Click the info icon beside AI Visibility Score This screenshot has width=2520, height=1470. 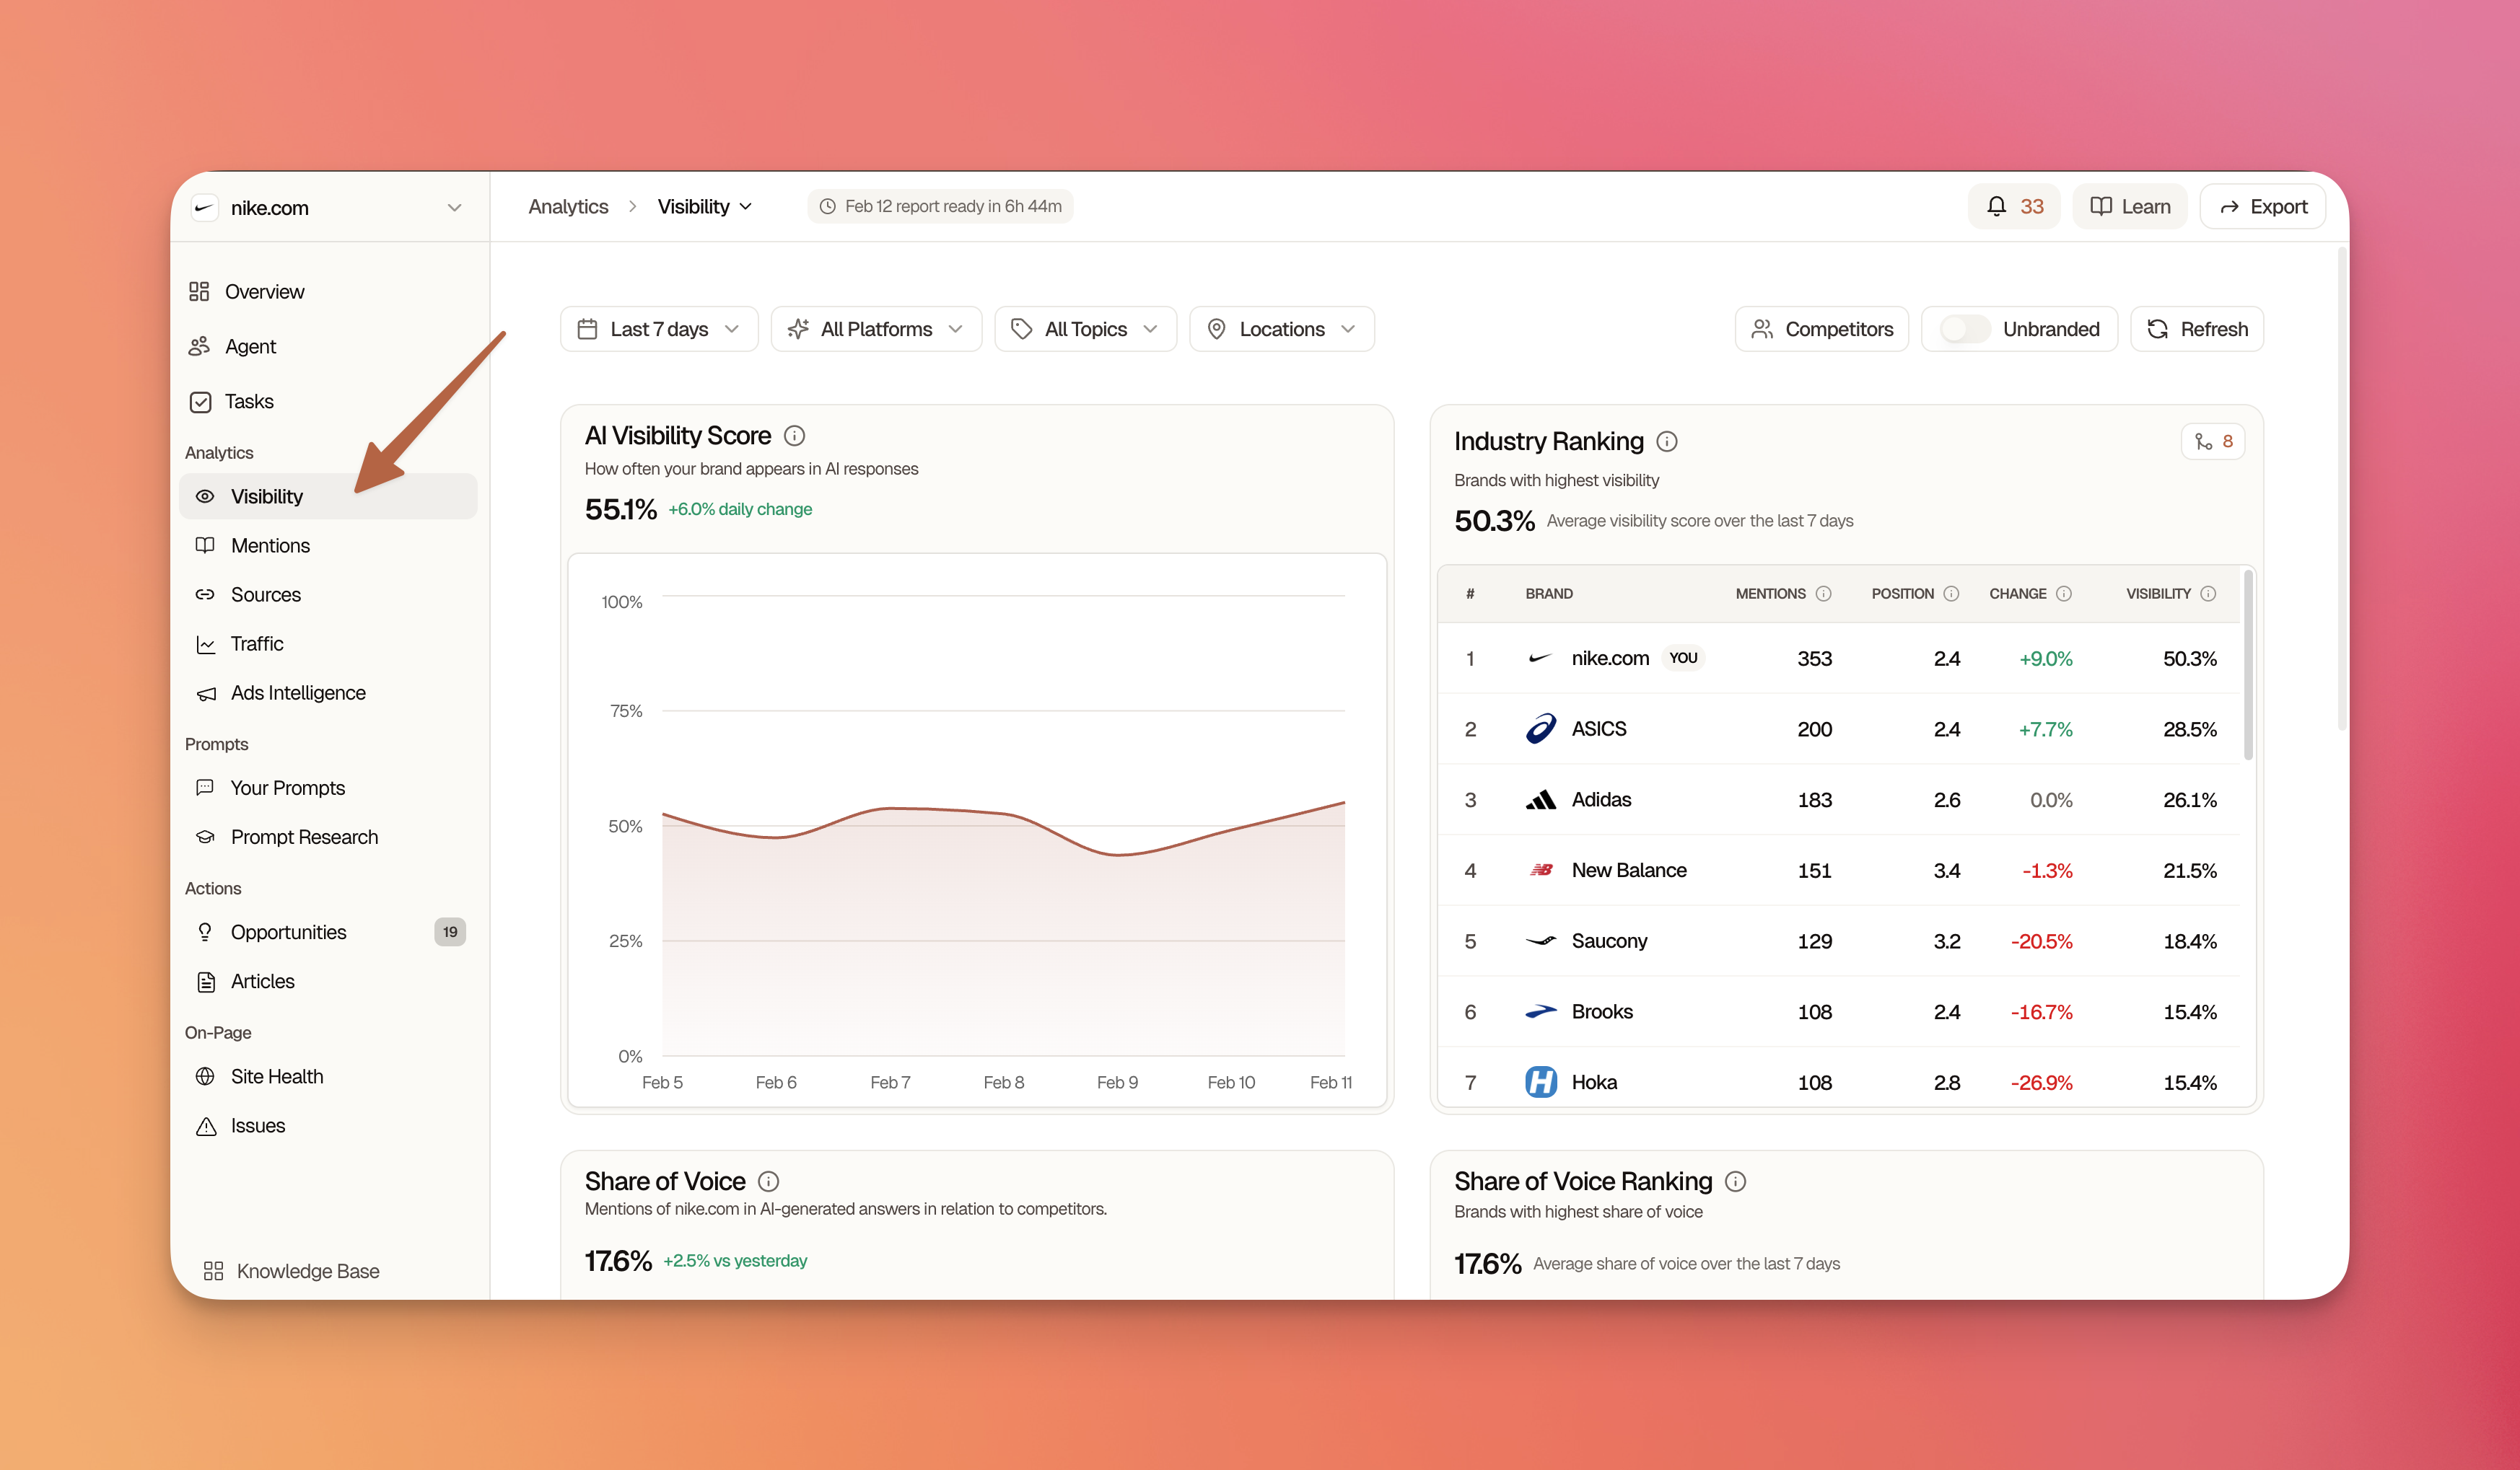click(794, 436)
